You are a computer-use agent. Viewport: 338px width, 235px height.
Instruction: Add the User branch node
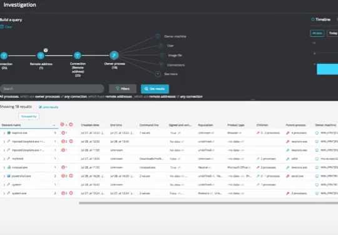point(161,46)
